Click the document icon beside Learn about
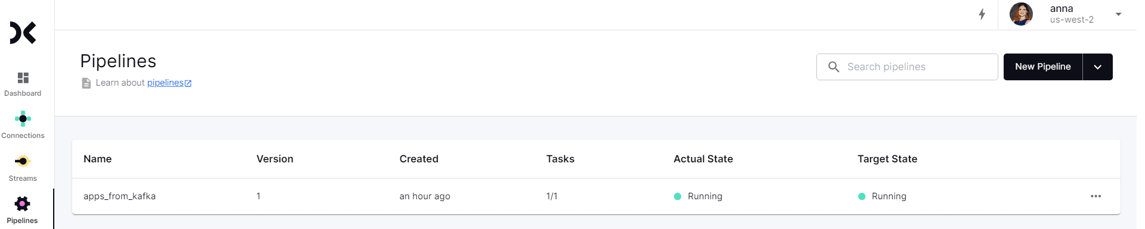 [86, 83]
